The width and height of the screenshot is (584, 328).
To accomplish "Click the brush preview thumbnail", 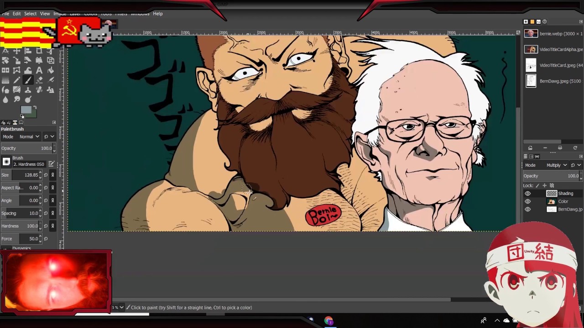I will tap(6, 161).
